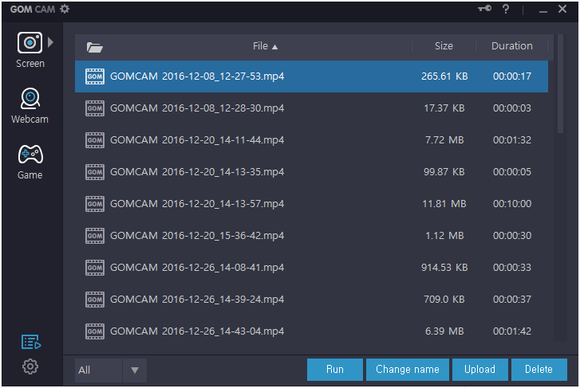Click gear icon next to GOM CAM title
This screenshot has height=388, width=580.
point(65,9)
